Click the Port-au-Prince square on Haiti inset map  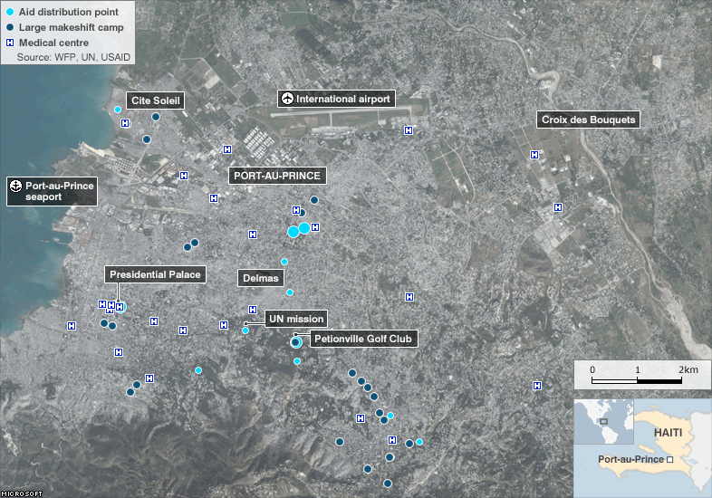(670, 460)
